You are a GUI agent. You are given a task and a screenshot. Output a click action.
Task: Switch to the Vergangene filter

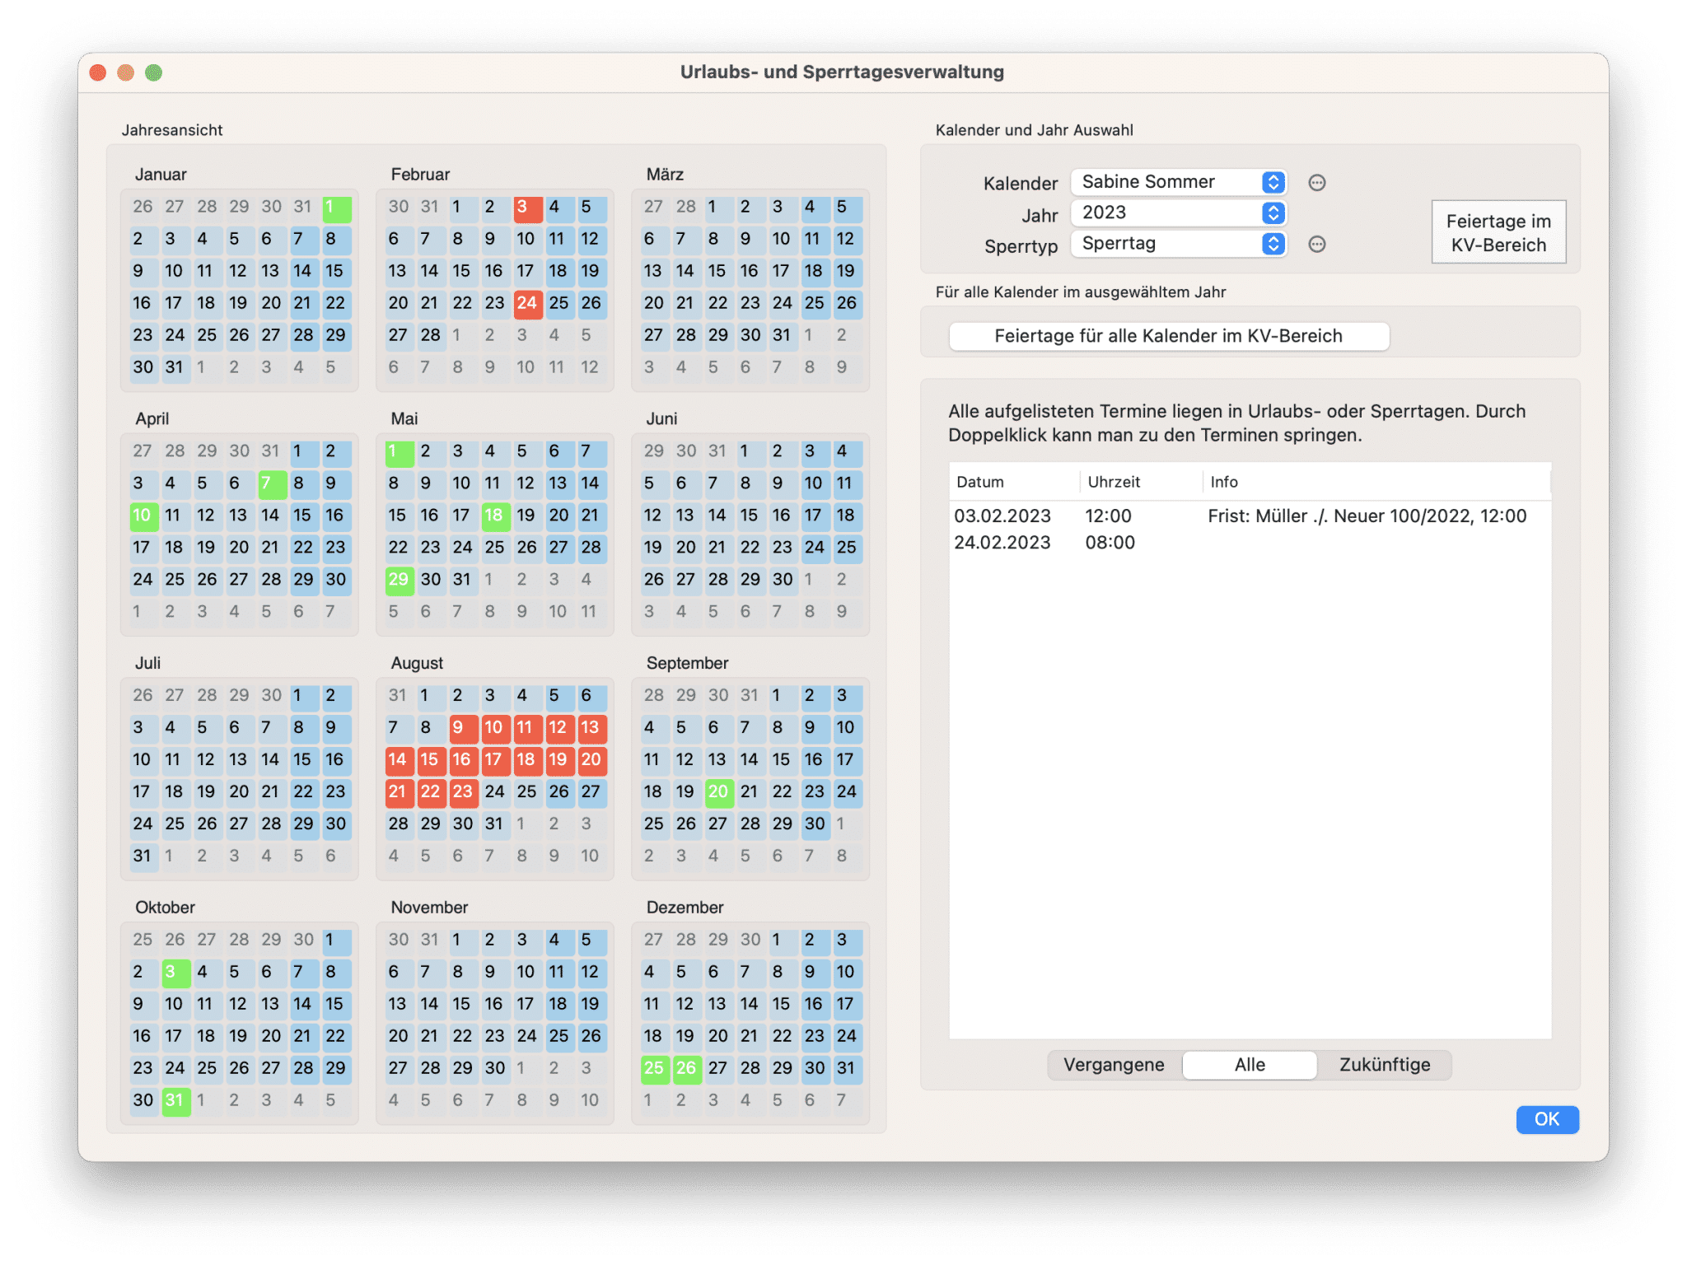pyautogui.click(x=1114, y=1065)
